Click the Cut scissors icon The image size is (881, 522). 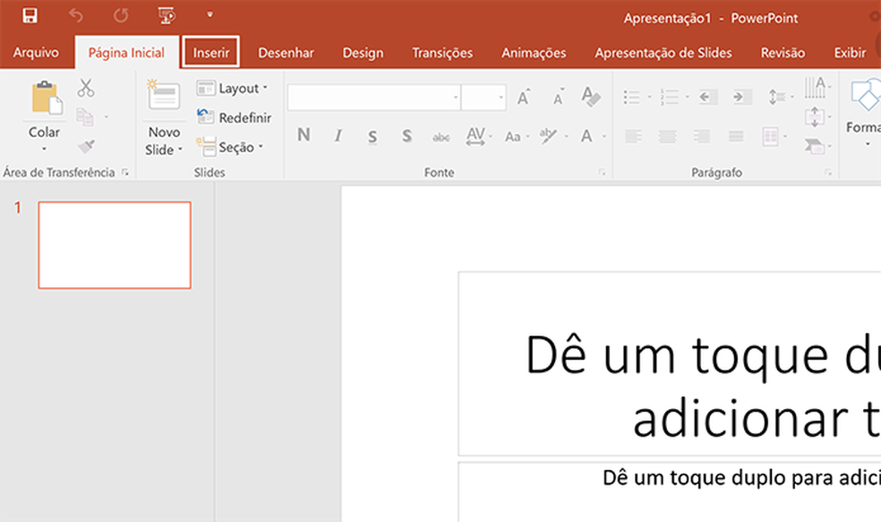pyautogui.click(x=86, y=88)
